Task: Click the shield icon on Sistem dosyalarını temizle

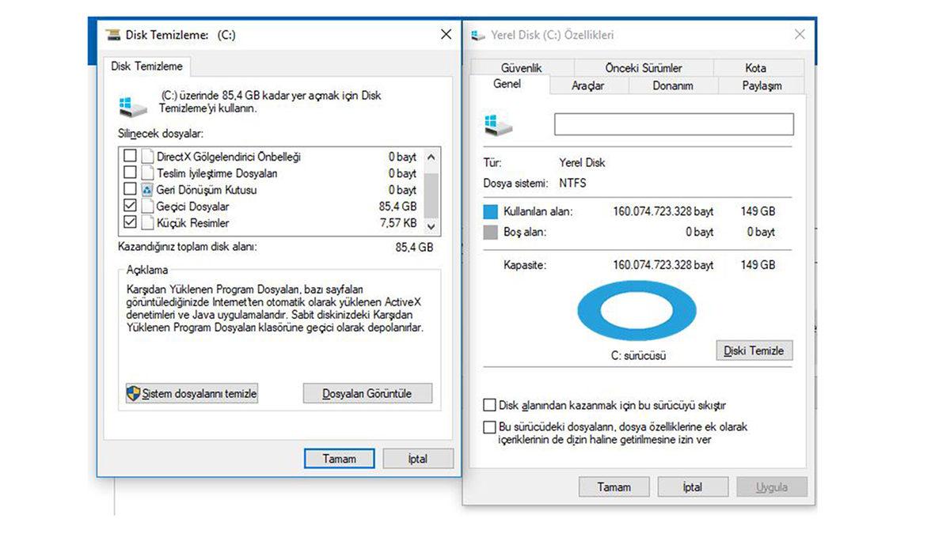Action: (x=135, y=393)
